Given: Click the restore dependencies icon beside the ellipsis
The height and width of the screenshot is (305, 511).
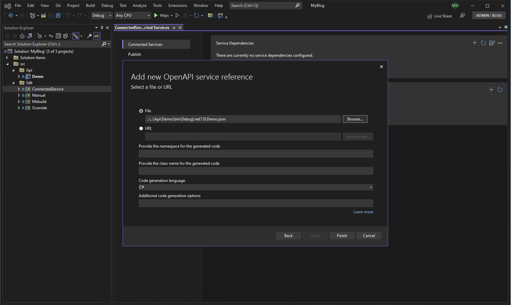Looking at the screenshot, I should tap(492, 43).
